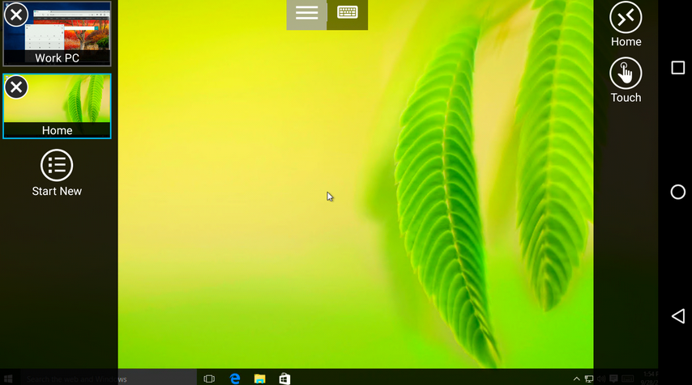The width and height of the screenshot is (692, 385).
Task: Tap the Home remote desktop icon
Action: coord(626,17)
